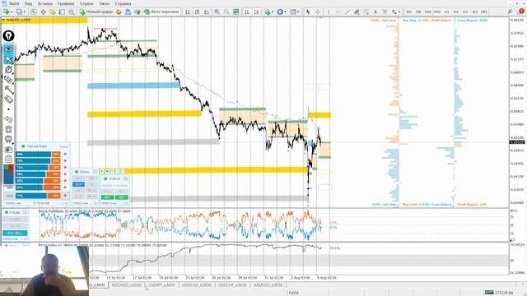The image size is (527, 296).
Task: Zoom in on the chart
Action: (x=217, y=12)
